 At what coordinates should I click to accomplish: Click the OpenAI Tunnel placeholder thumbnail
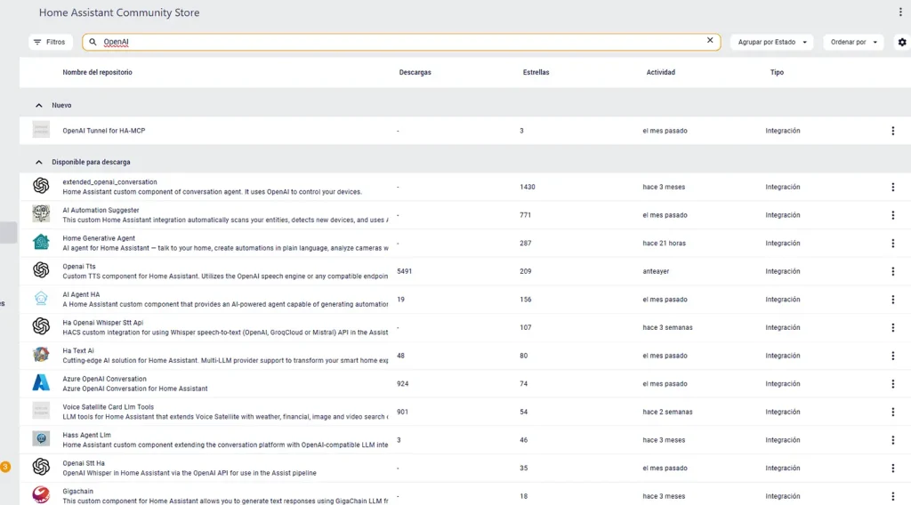click(x=41, y=130)
